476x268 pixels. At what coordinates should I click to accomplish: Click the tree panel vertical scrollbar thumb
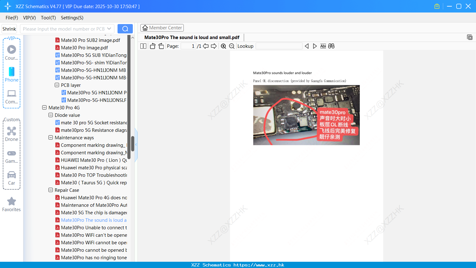tap(133, 144)
